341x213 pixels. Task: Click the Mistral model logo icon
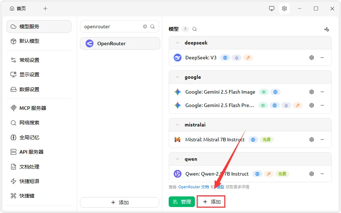(178, 140)
